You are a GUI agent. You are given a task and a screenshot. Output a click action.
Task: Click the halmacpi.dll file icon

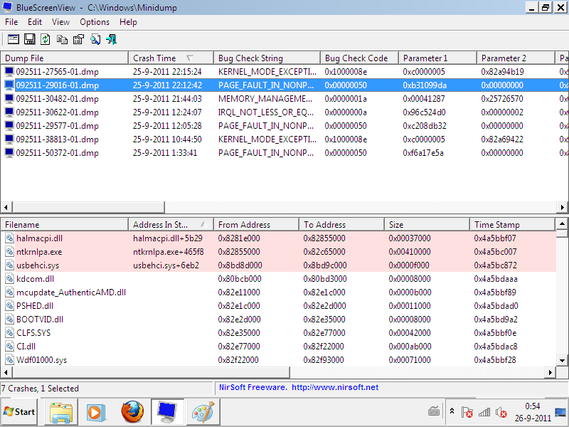[9, 238]
